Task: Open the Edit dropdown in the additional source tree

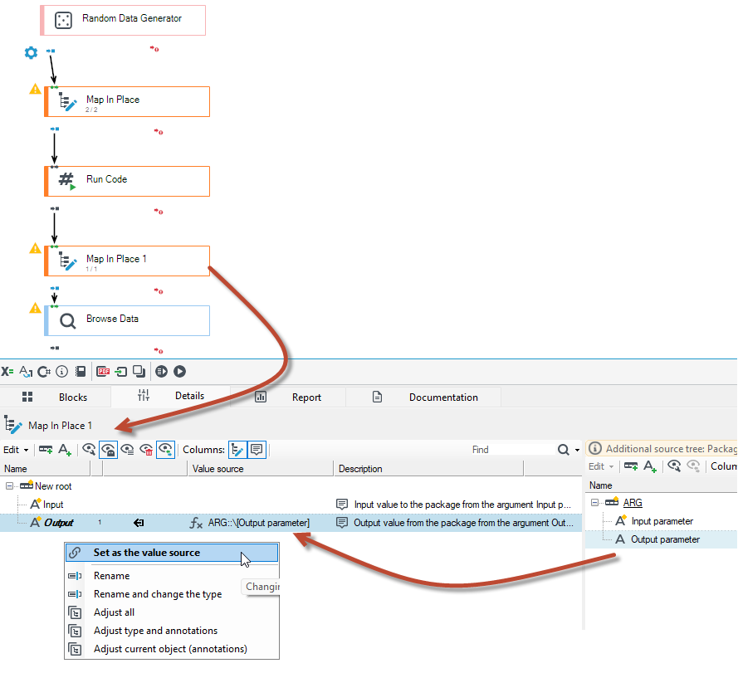Action: click(x=602, y=466)
